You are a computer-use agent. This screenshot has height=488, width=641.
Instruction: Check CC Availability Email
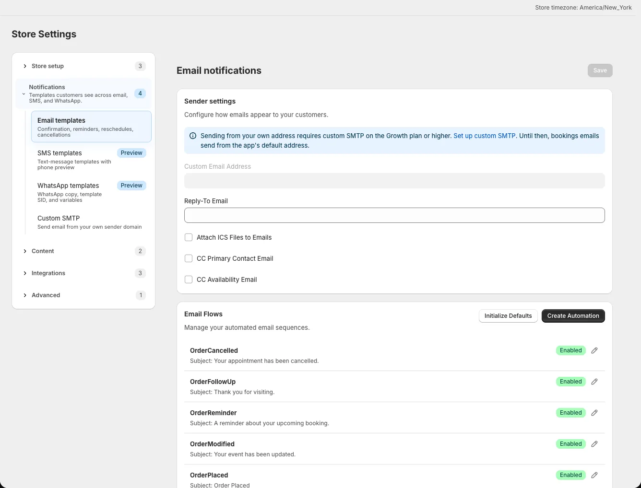(189, 279)
